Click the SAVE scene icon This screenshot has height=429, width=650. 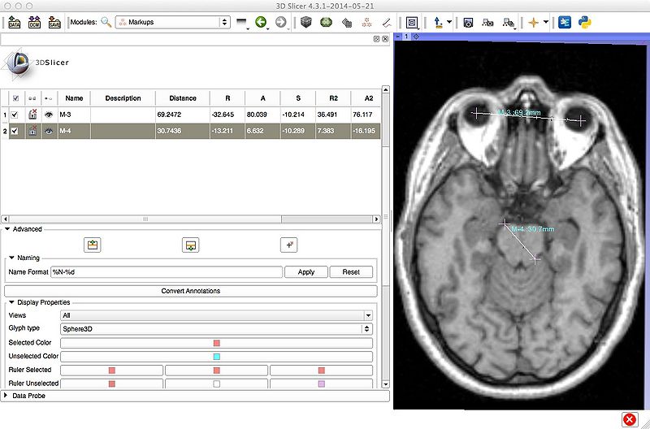click(x=54, y=23)
